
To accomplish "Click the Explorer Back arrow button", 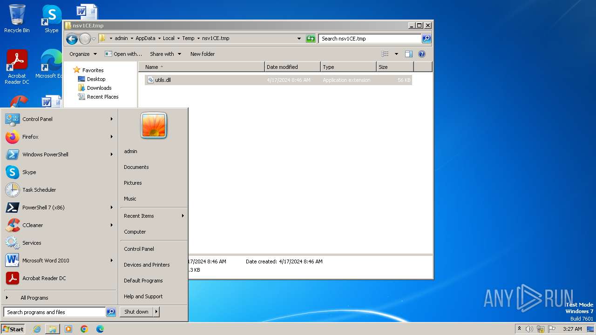I will point(72,39).
